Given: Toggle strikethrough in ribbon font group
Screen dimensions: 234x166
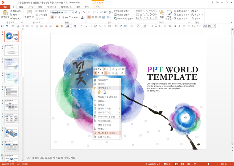Looking at the screenshot, I should point(66,17).
